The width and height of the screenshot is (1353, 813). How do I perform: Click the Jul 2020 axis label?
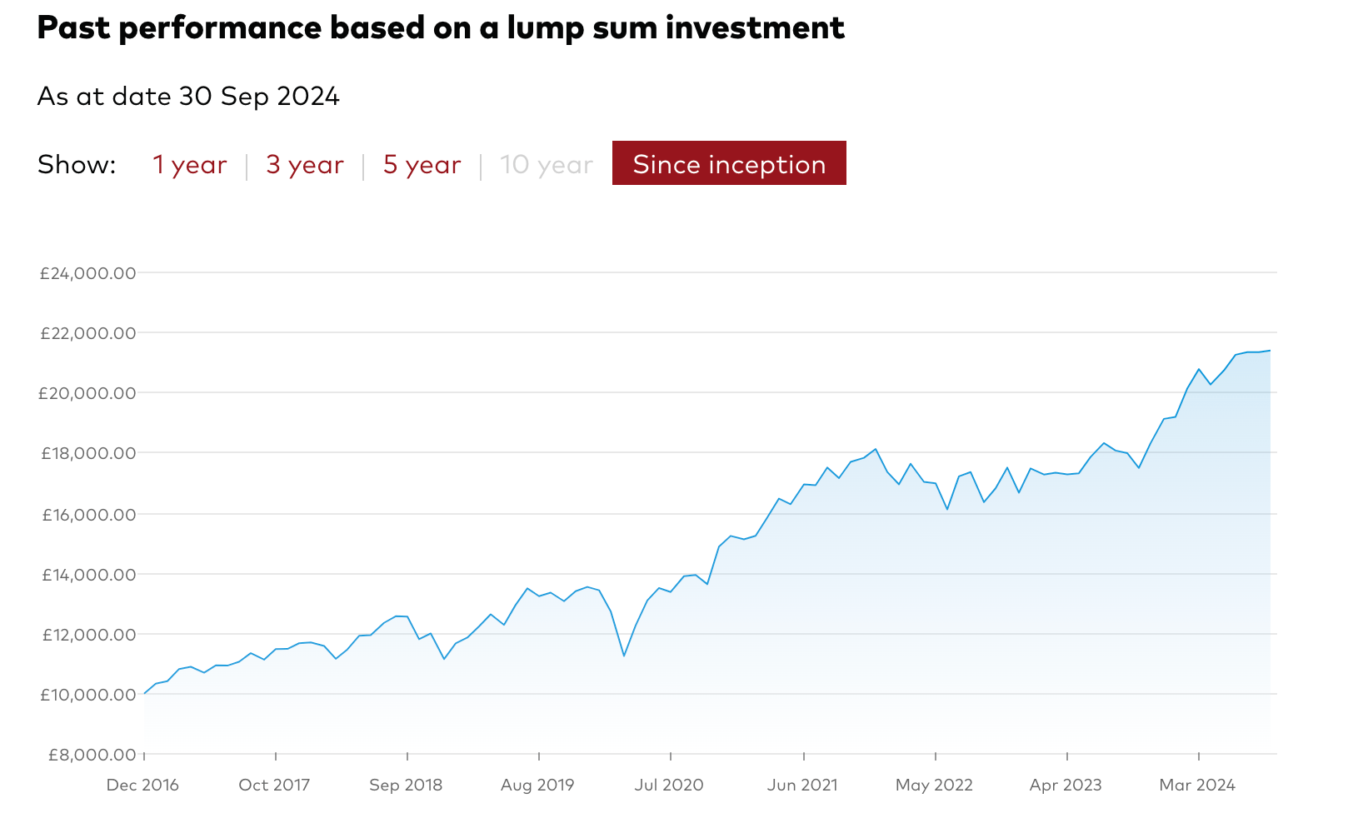670,785
